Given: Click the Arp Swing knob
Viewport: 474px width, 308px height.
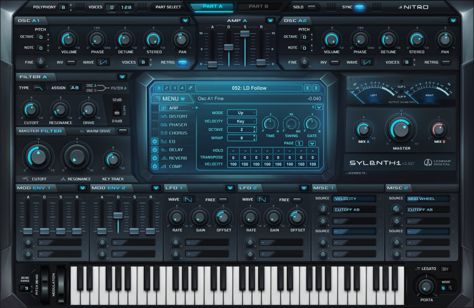Looking at the screenshot, I should 291,124.
